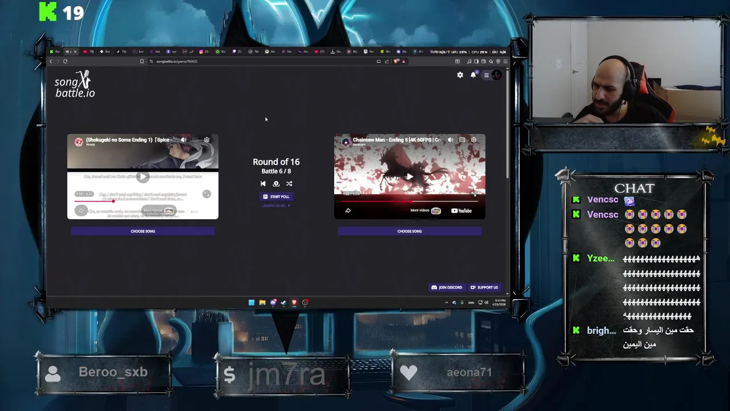
Task: Open More videos on Shokugeki no Soma player
Action: (x=159, y=211)
